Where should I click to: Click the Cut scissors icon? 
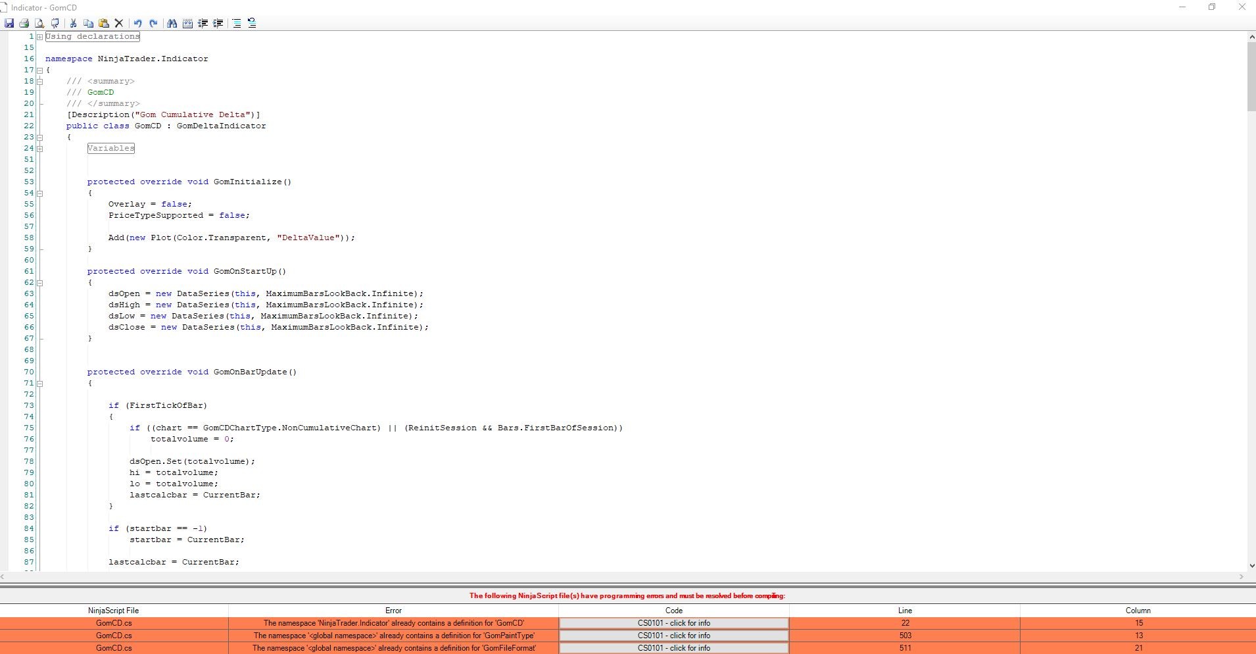click(x=74, y=24)
